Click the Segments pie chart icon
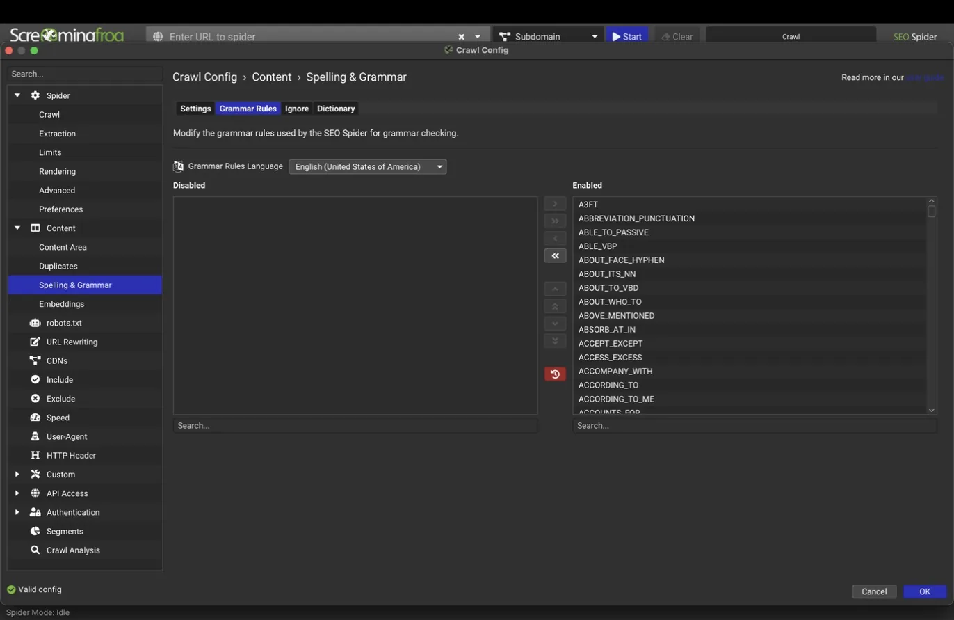954x620 pixels. point(35,531)
